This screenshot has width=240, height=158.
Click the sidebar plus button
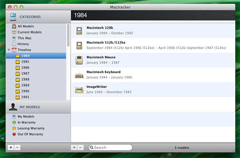(x=11, y=148)
